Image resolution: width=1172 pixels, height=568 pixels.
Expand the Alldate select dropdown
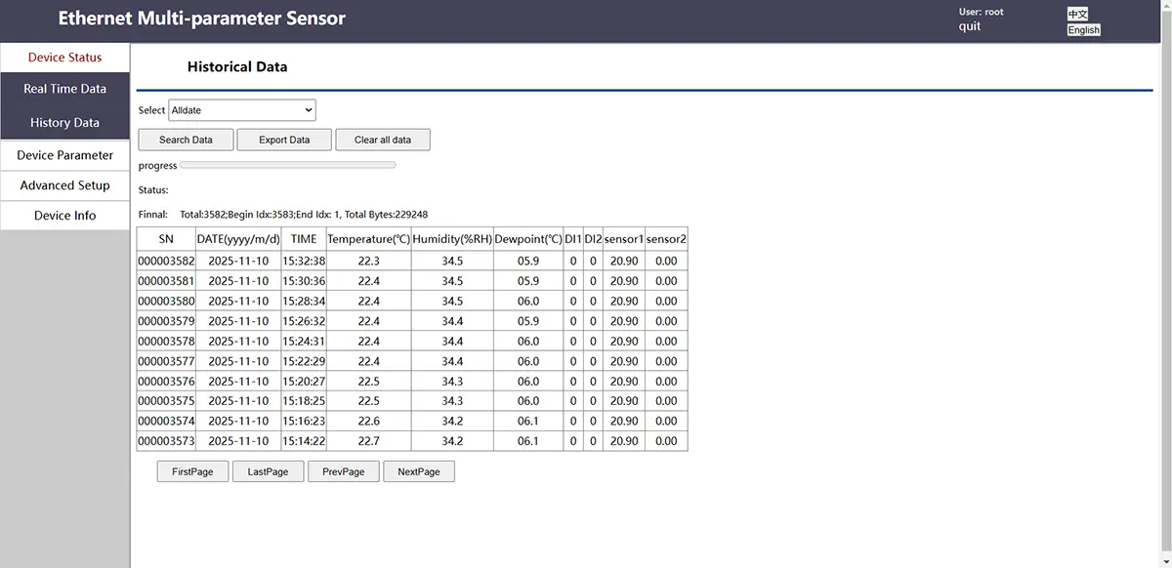(x=242, y=110)
